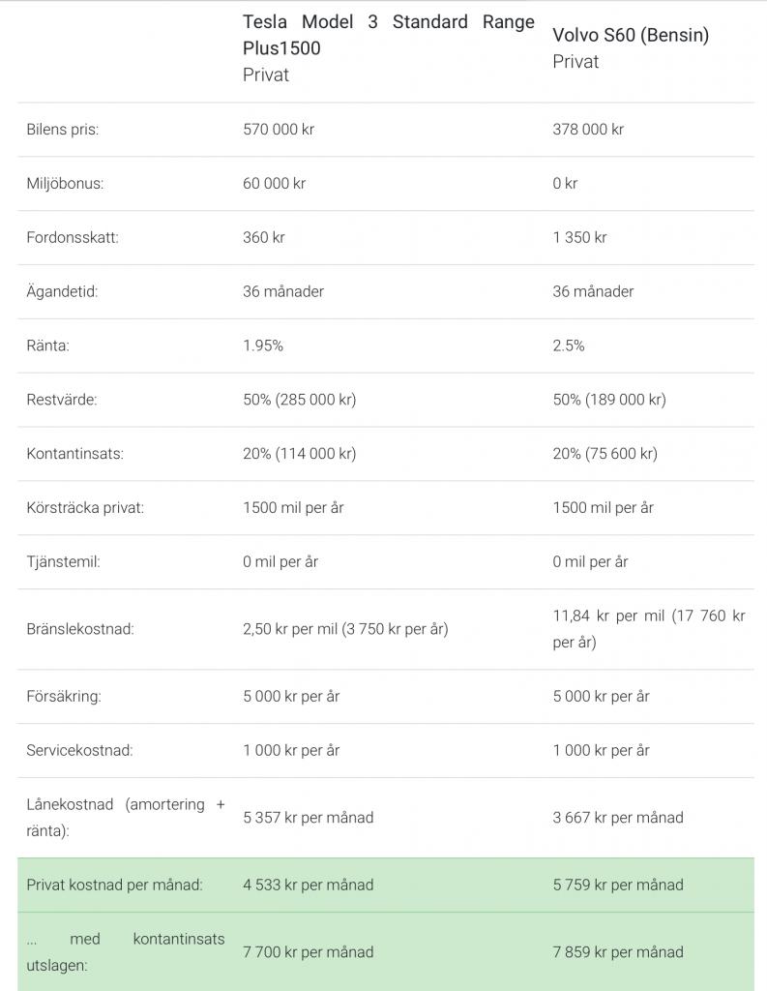Select the 7 859 kr per månad total
The height and width of the screenshot is (991, 767).
pos(618,952)
